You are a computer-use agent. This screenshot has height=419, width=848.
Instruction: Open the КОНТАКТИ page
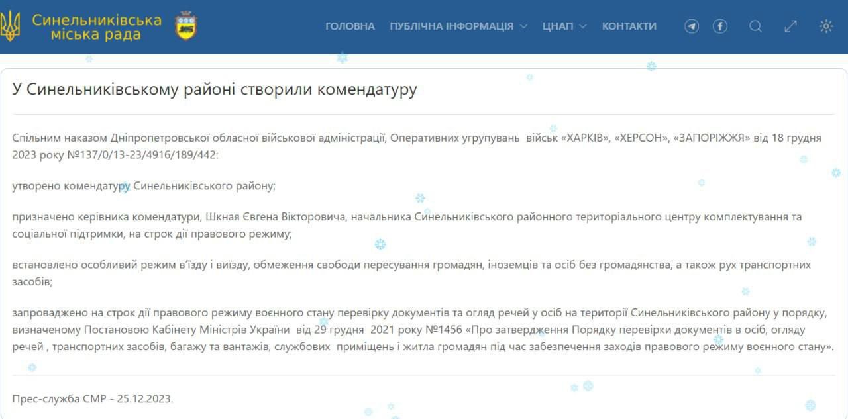[629, 26]
